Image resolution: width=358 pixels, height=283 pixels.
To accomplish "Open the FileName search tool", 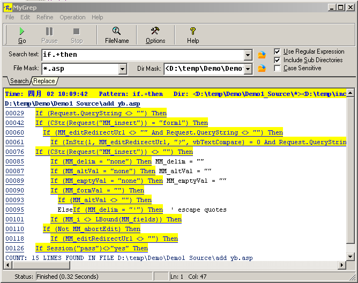I will pyautogui.click(x=116, y=32).
